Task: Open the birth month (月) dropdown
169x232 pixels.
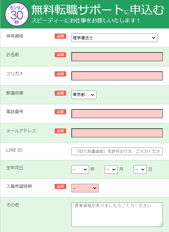Action: pyautogui.click(x=111, y=170)
